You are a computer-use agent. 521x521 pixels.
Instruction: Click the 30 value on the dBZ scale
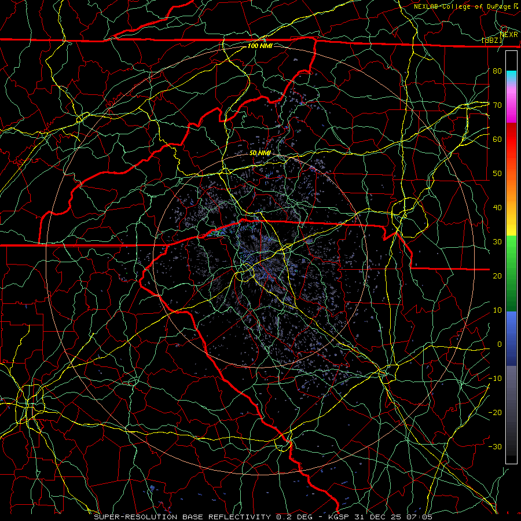[x=497, y=241]
